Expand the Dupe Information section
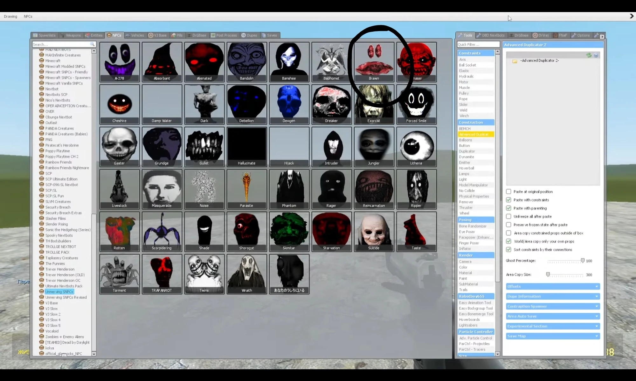 552,296
